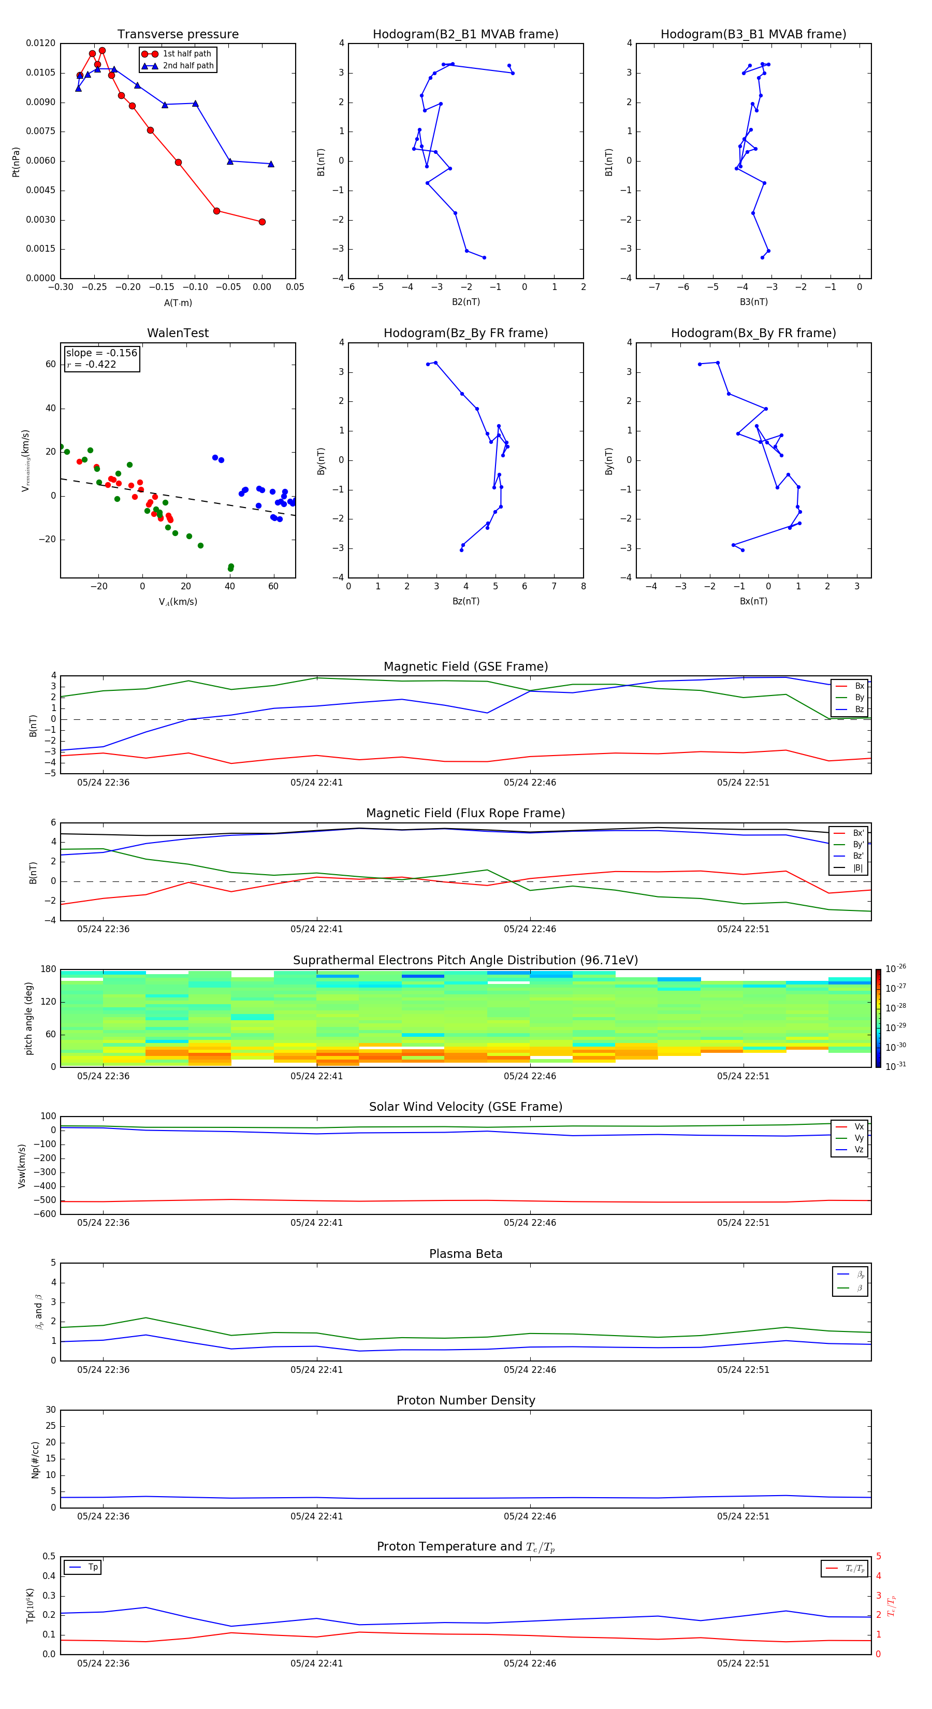Click the 'B3(nT)' x-axis label
This screenshot has height=1709, width=932.
(x=753, y=302)
